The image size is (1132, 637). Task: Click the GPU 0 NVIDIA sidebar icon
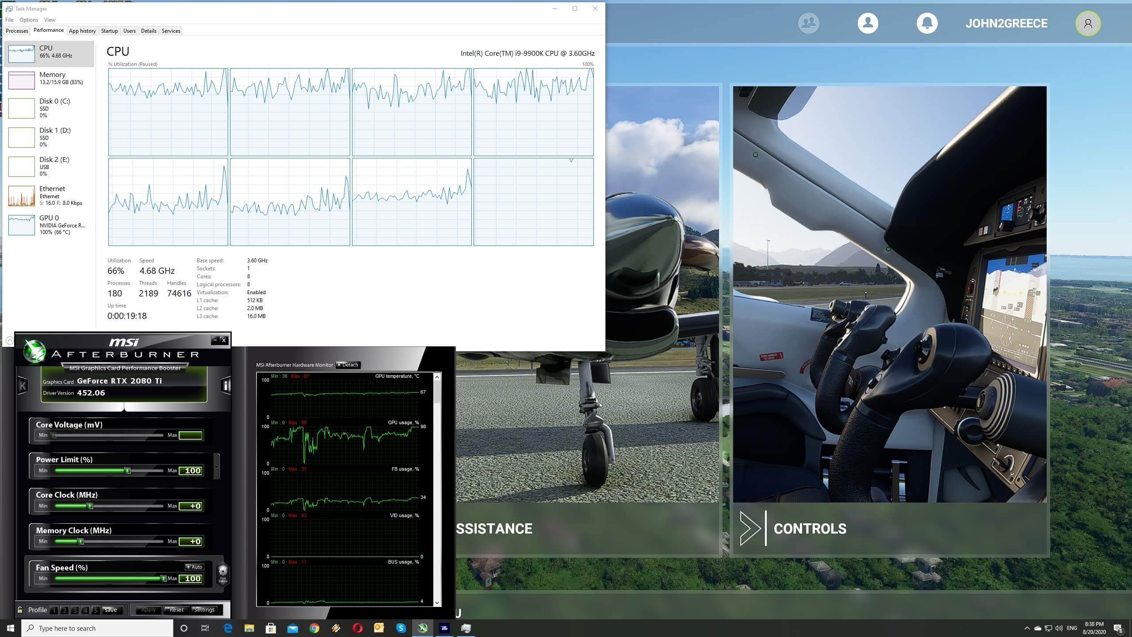(x=51, y=224)
